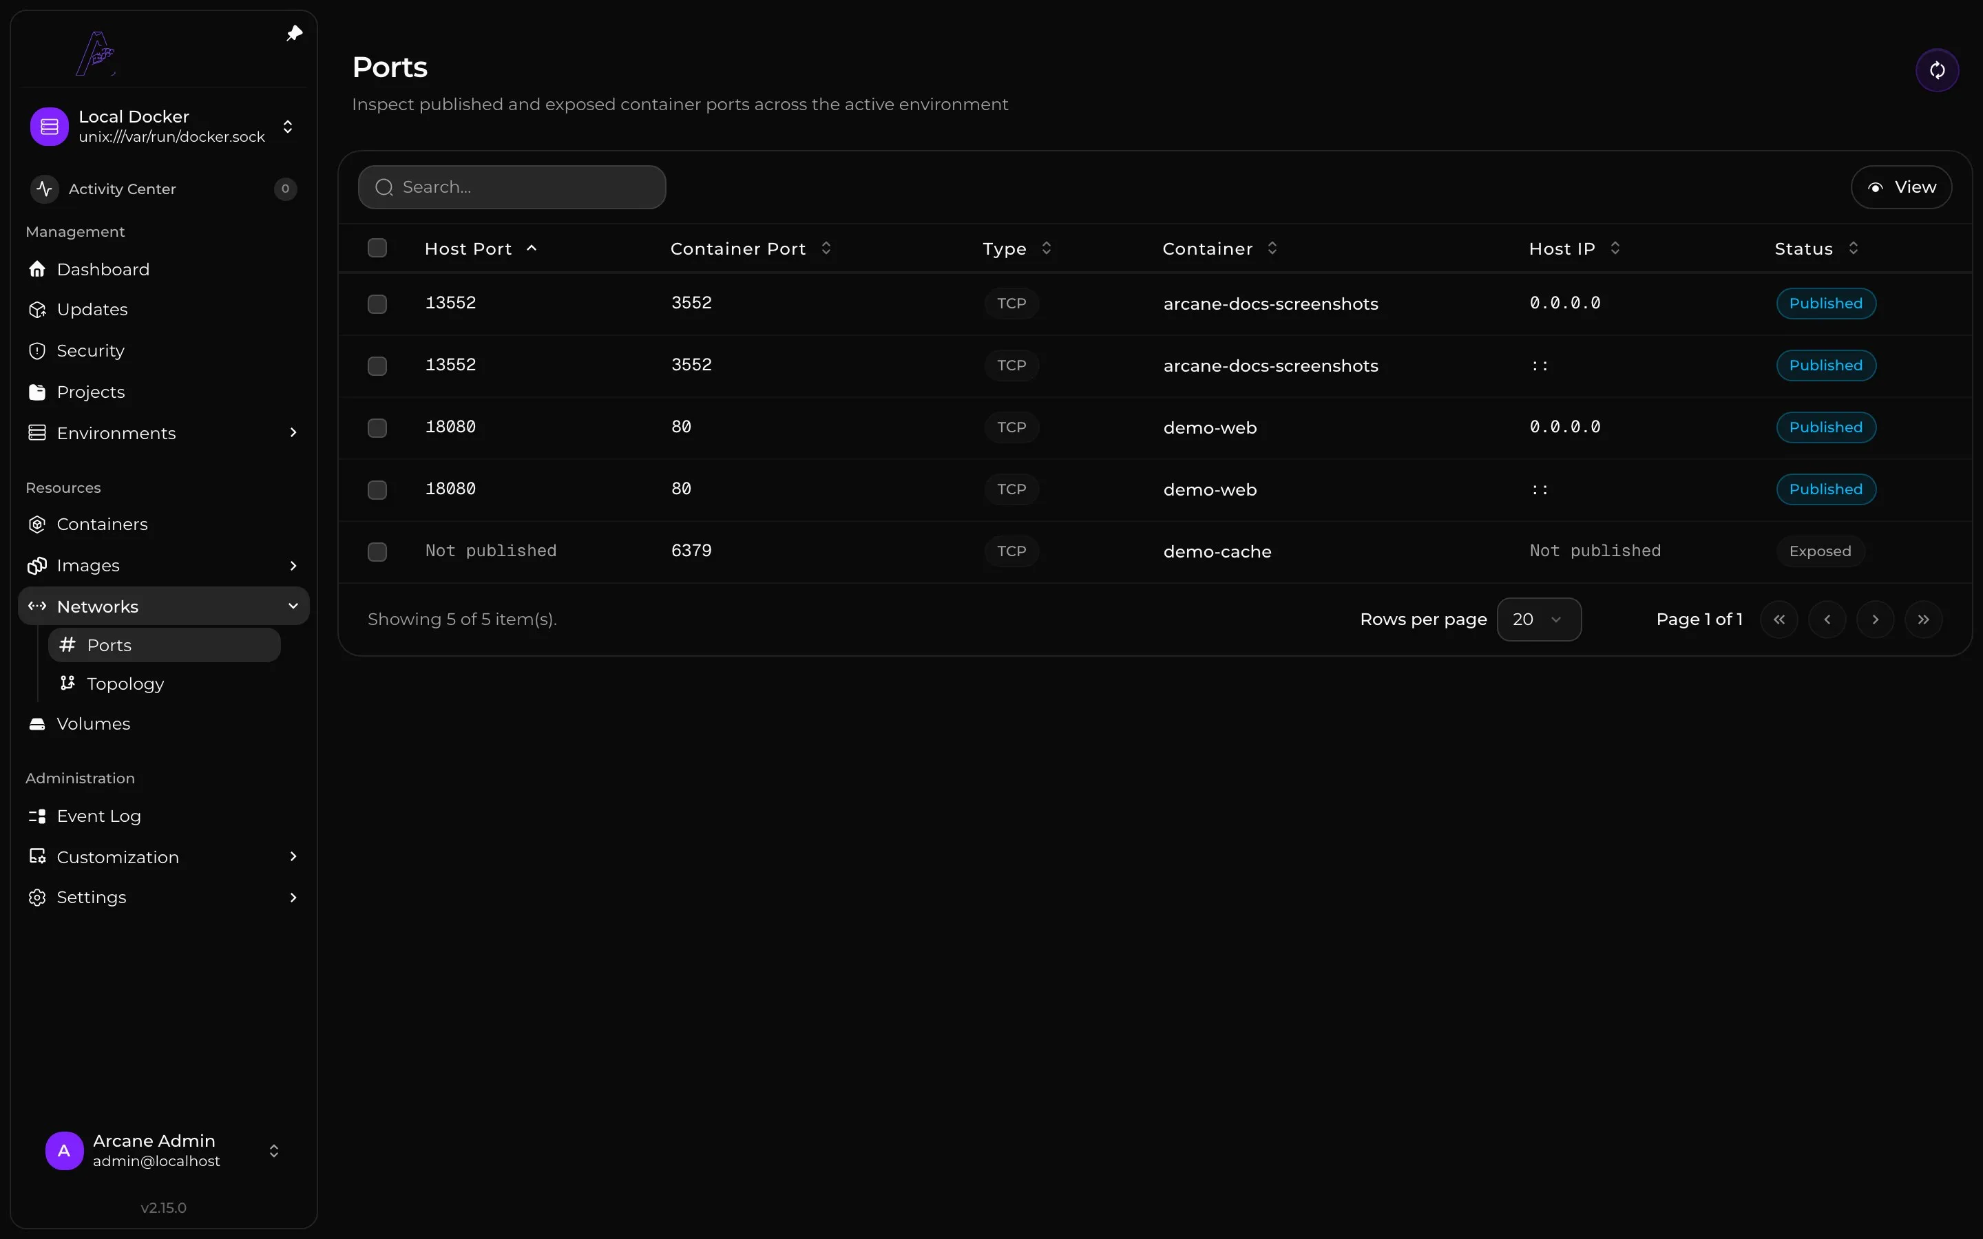1983x1239 pixels.
Task: Expand the Images submenu chevron
Action: [x=293, y=565]
